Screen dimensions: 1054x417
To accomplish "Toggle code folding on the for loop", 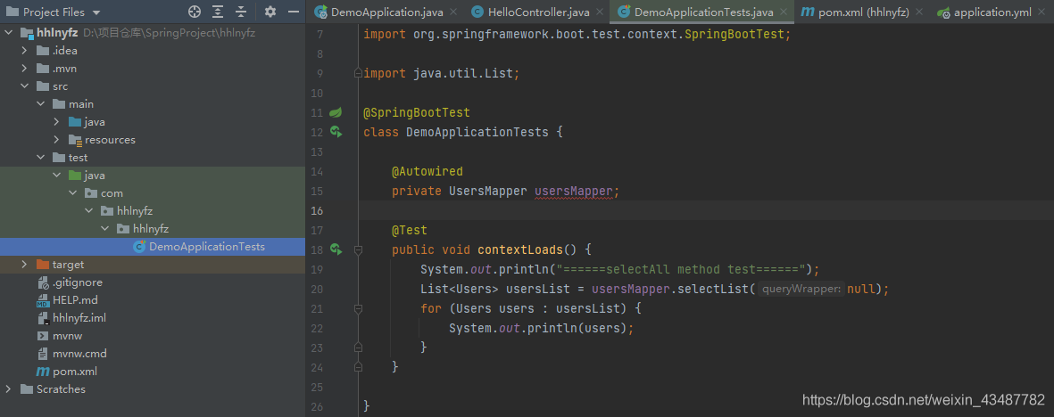I will tap(358, 308).
